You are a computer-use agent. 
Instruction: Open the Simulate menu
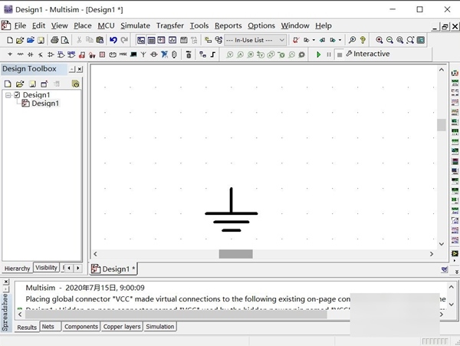[135, 25]
